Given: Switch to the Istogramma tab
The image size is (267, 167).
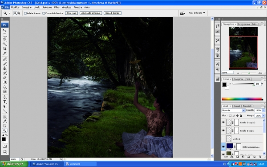Looking at the screenshot, I should (x=244, y=24).
